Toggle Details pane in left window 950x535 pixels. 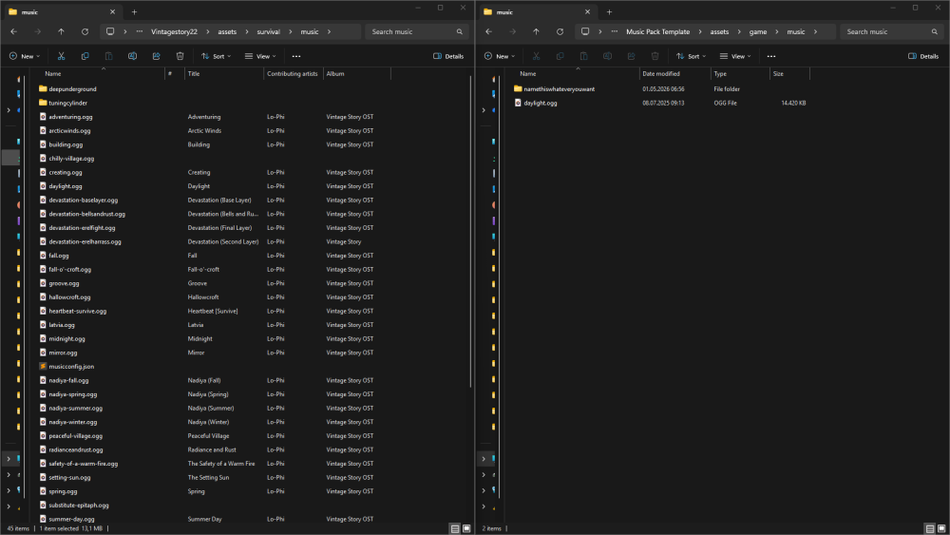pyautogui.click(x=448, y=56)
